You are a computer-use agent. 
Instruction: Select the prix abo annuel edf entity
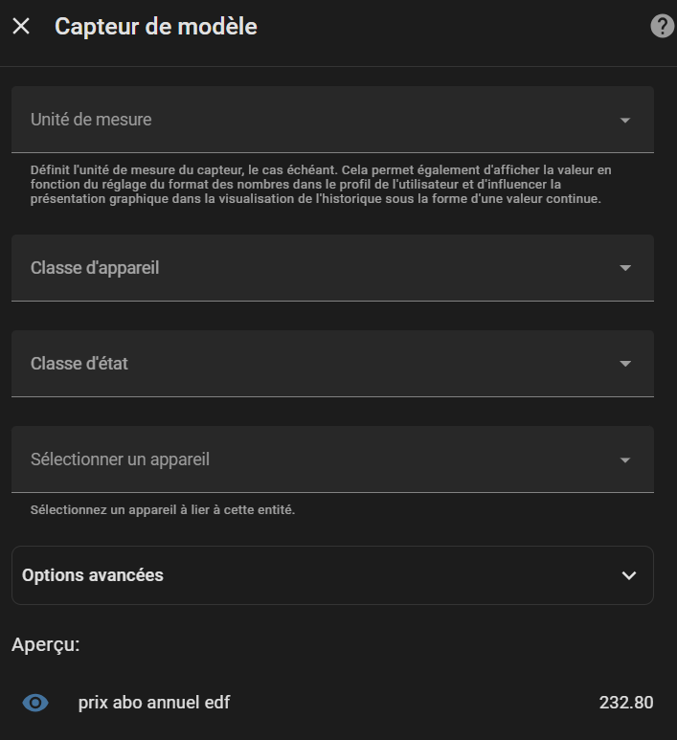154,703
